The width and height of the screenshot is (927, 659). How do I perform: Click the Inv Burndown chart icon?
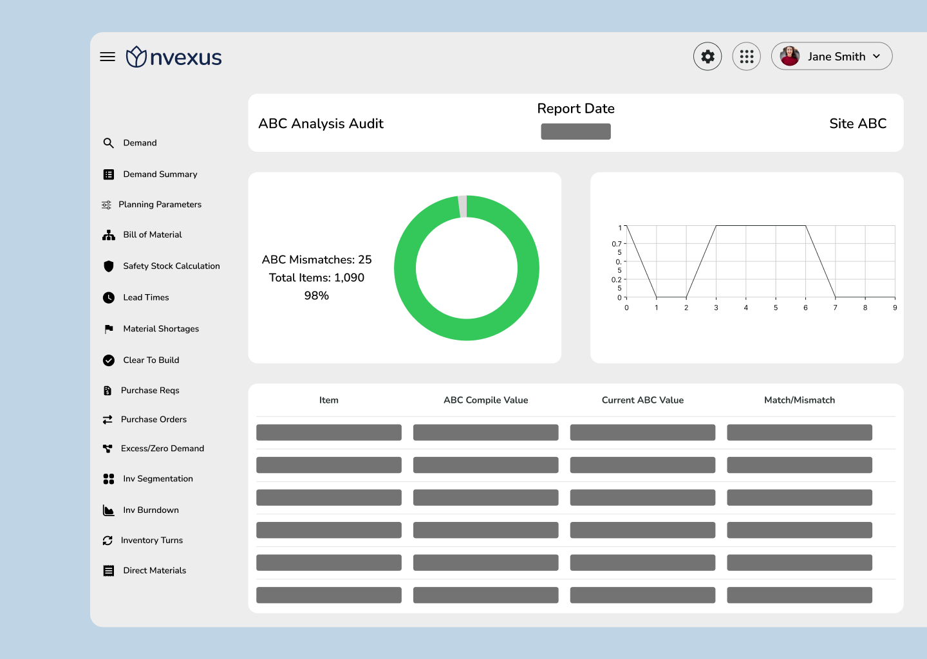point(109,510)
